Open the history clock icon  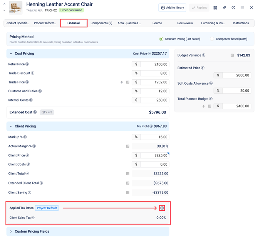tap(233, 8)
